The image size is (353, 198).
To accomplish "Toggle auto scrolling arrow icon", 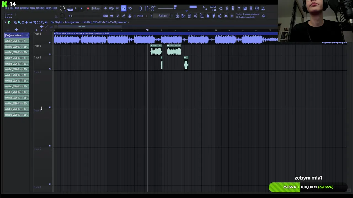I will pos(111,16).
